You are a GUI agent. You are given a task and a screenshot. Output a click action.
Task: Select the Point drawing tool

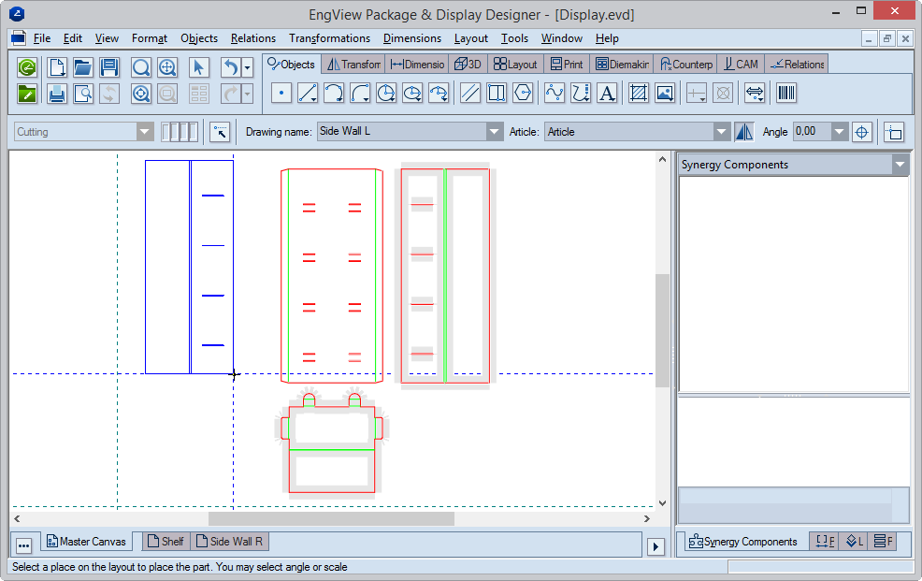[281, 93]
